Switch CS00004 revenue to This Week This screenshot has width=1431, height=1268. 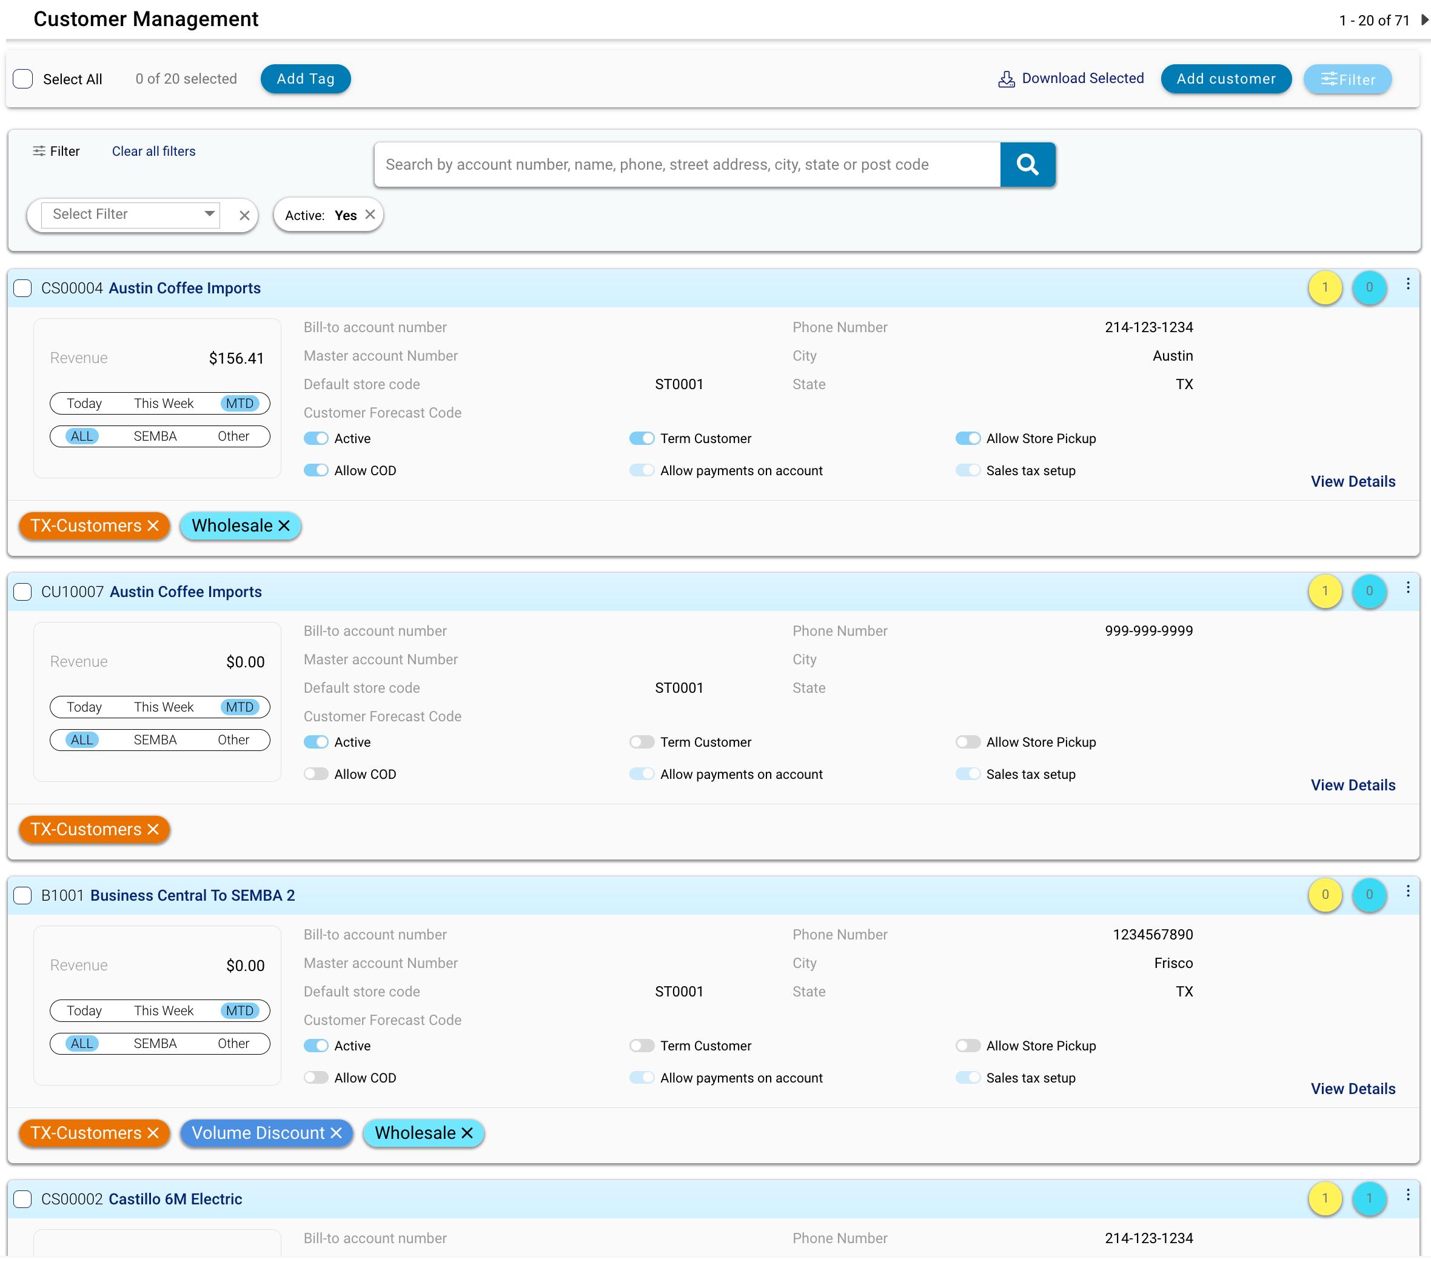click(x=163, y=403)
